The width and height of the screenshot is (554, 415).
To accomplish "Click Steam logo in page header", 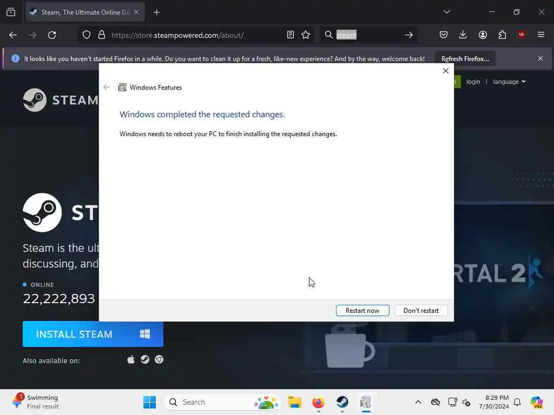I will tap(60, 100).
